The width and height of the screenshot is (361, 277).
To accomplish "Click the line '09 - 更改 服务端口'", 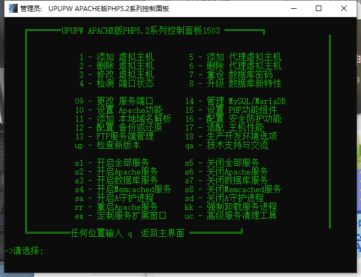I will [114, 101].
